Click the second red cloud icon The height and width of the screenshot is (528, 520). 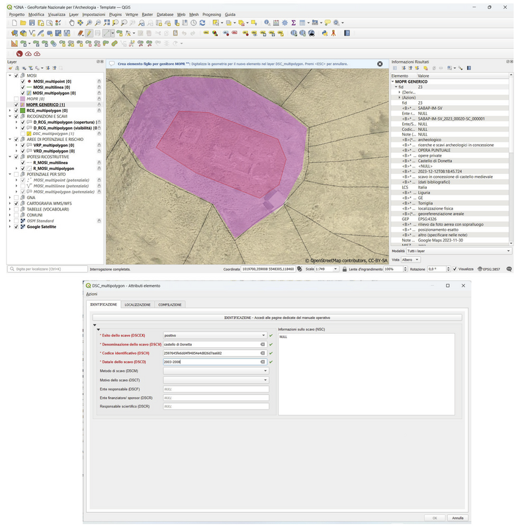tap(37, 54)
